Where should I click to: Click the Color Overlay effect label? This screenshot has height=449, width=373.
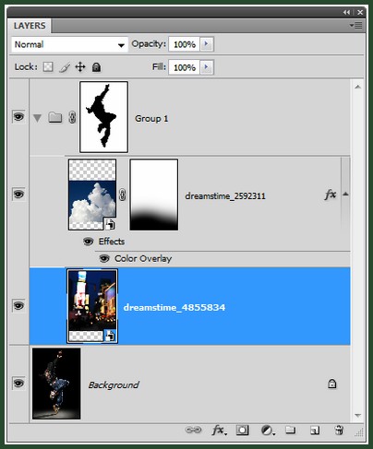pyautogui.click(x=143, y=259)
